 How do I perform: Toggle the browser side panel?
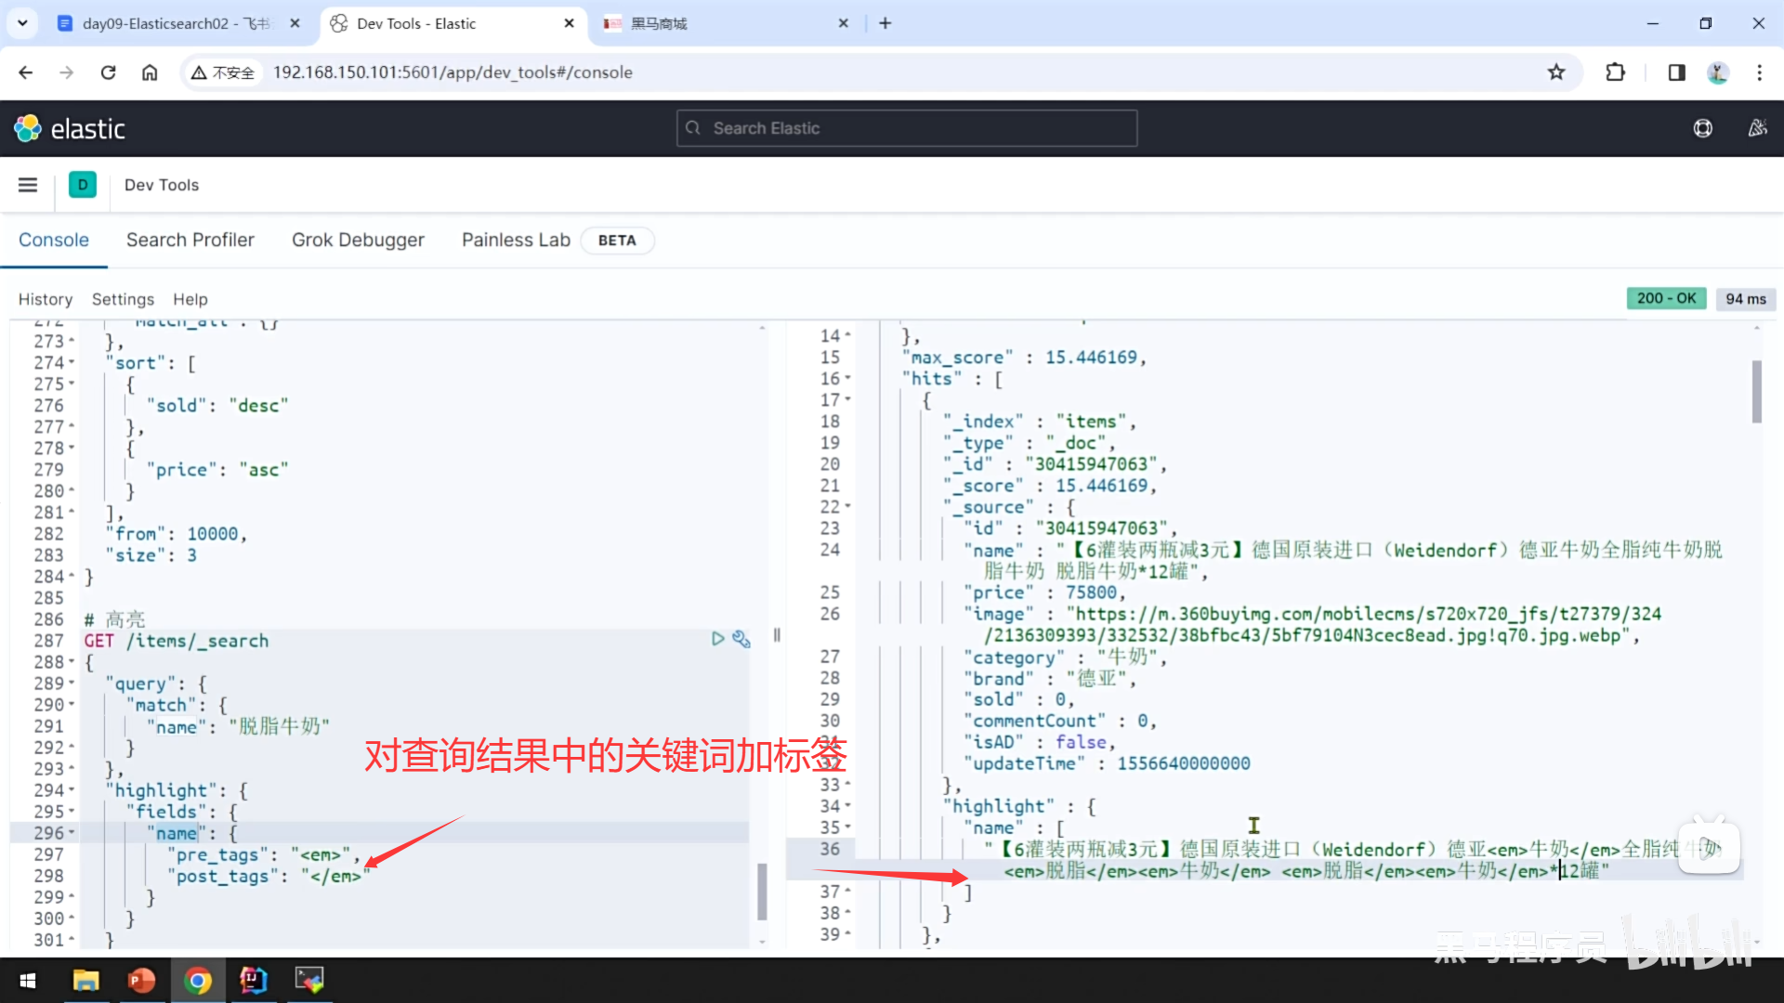pyautogui.click(x=1676, y=72)
